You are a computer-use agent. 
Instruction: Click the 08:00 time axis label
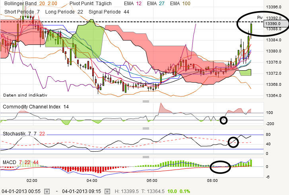pos(212,180)
